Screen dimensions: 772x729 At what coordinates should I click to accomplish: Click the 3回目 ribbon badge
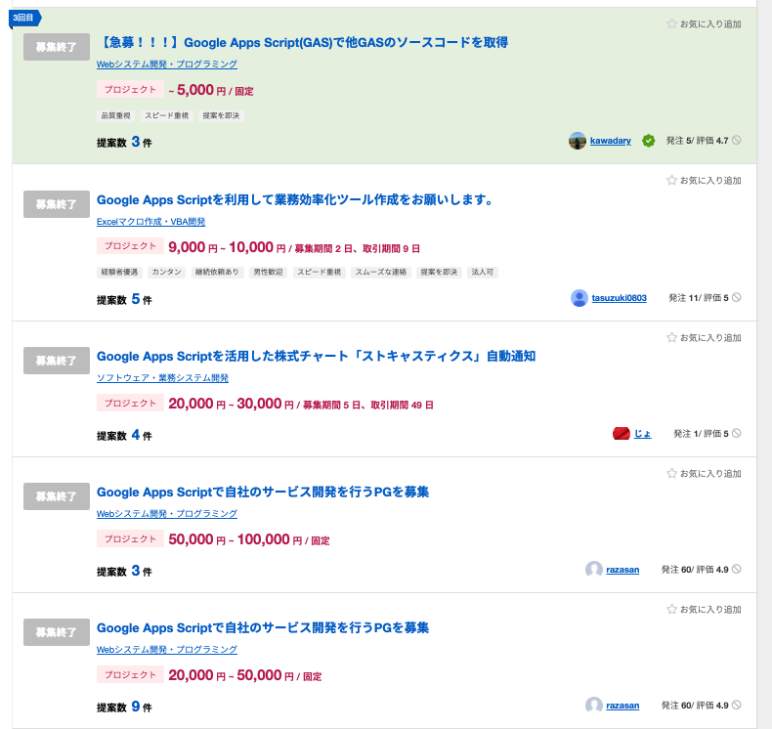[24, 18]
